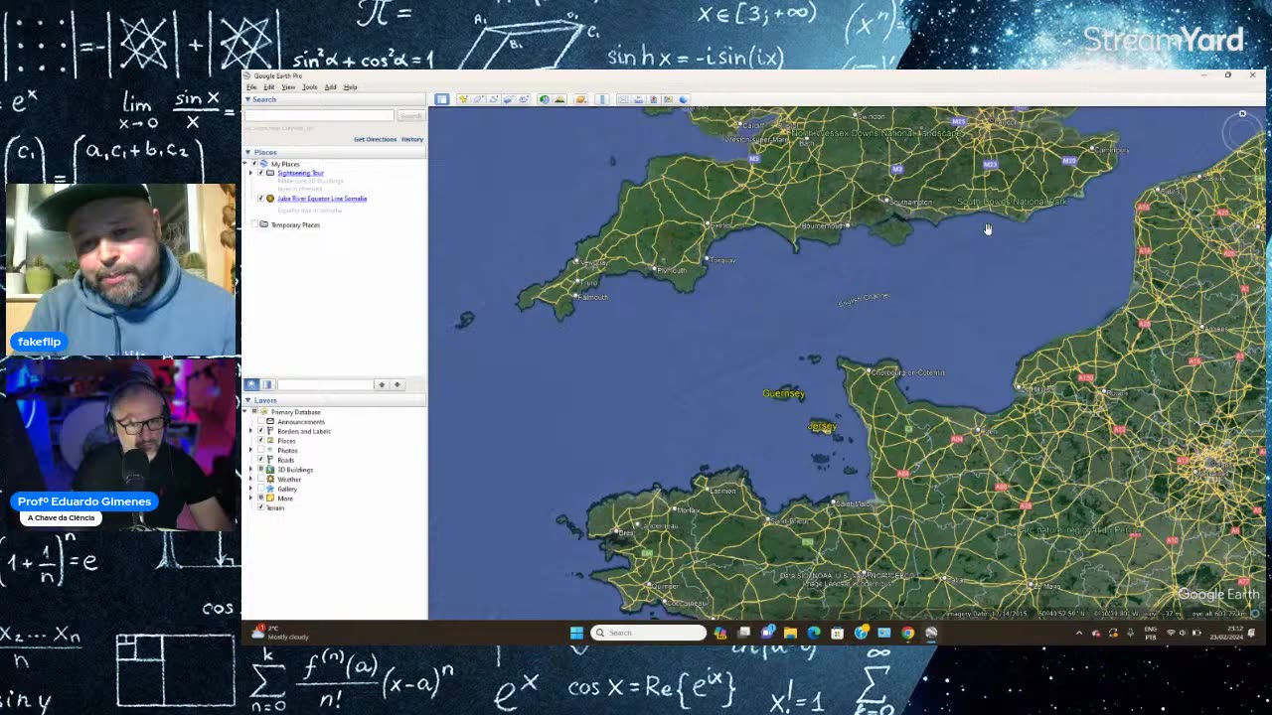This screenshot has width=1272, height=715.
Task: Enable the Weather layer checkbox
Action: pos(261,480)
